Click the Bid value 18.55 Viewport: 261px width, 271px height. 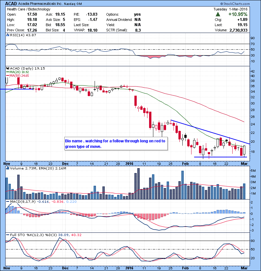tap(60, 25)
